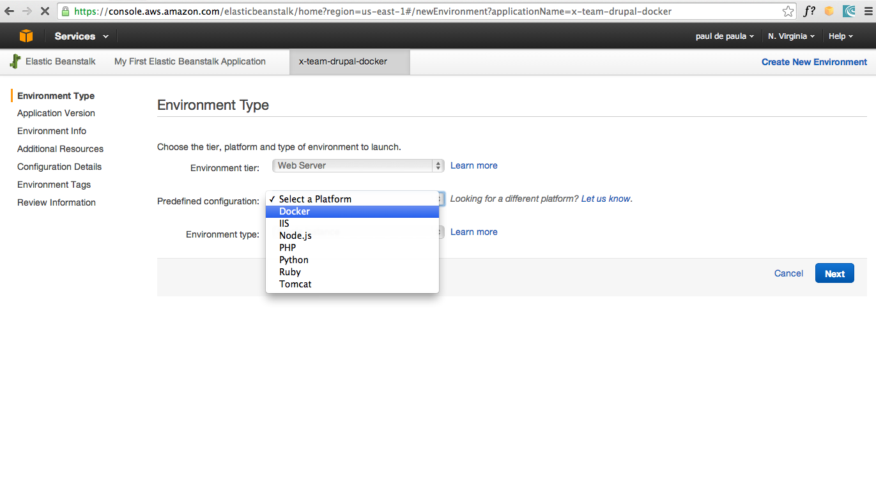Image resolution: width=876 pixels, height=493 pixels.
Task: Go to Review Information step in sidebar
Action: pyautogui.click(x=56, y=202)
